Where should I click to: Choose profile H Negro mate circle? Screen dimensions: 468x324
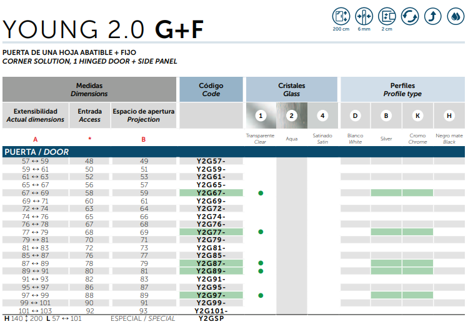449,115
